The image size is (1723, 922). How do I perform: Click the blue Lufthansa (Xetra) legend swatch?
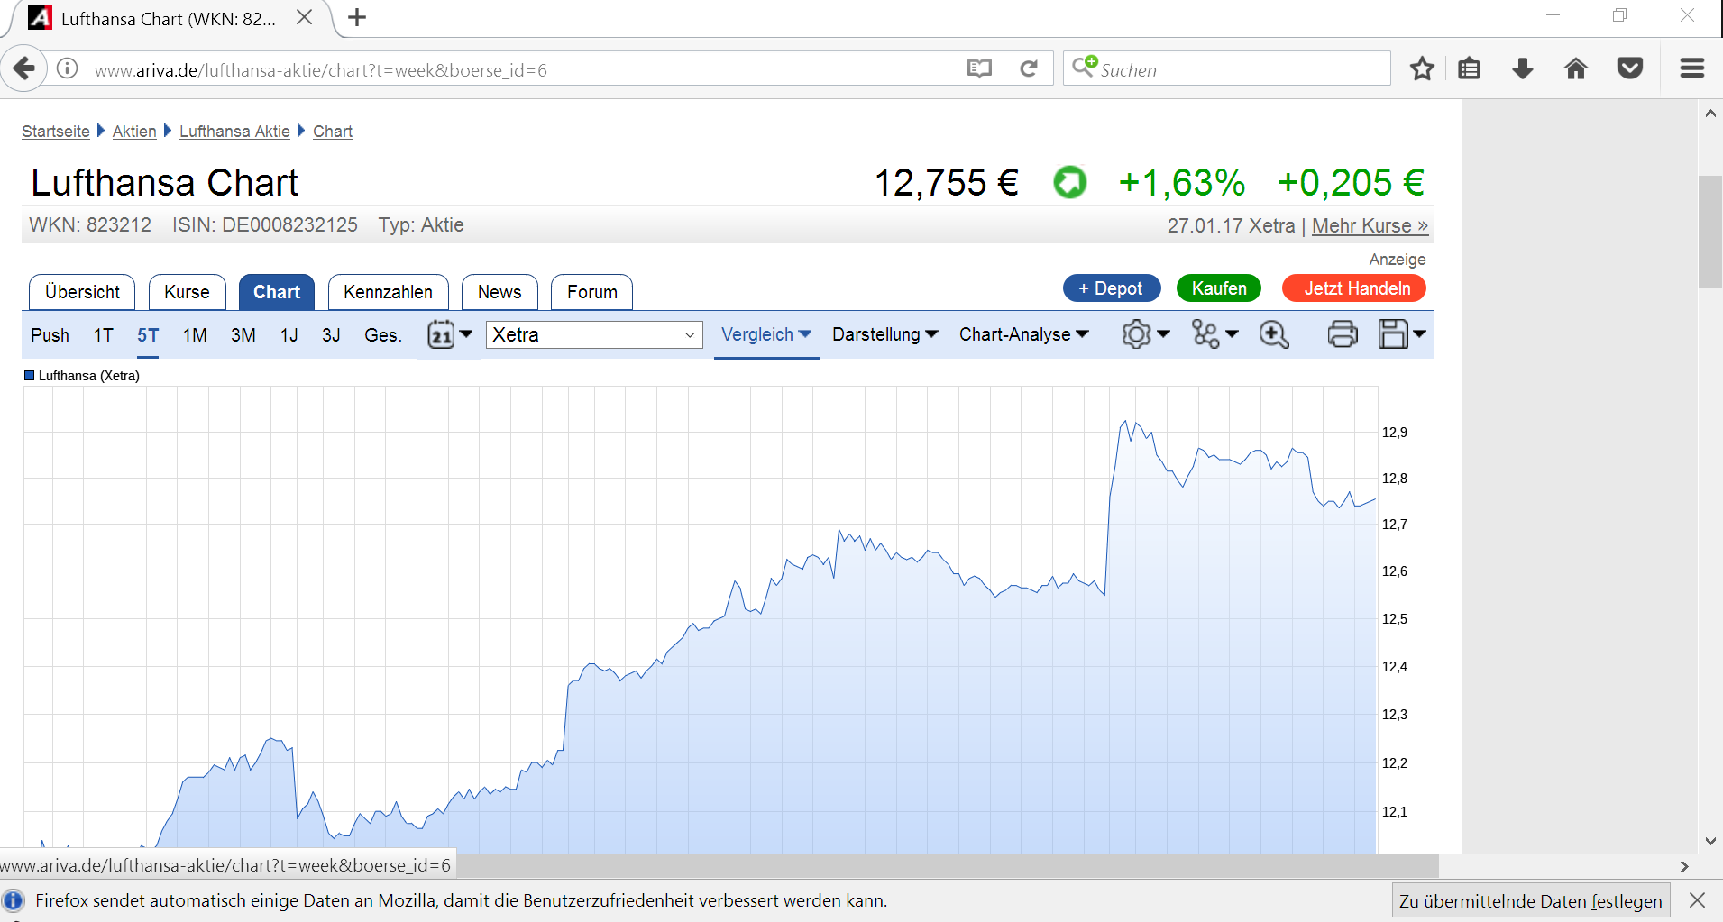pos(29,376)
